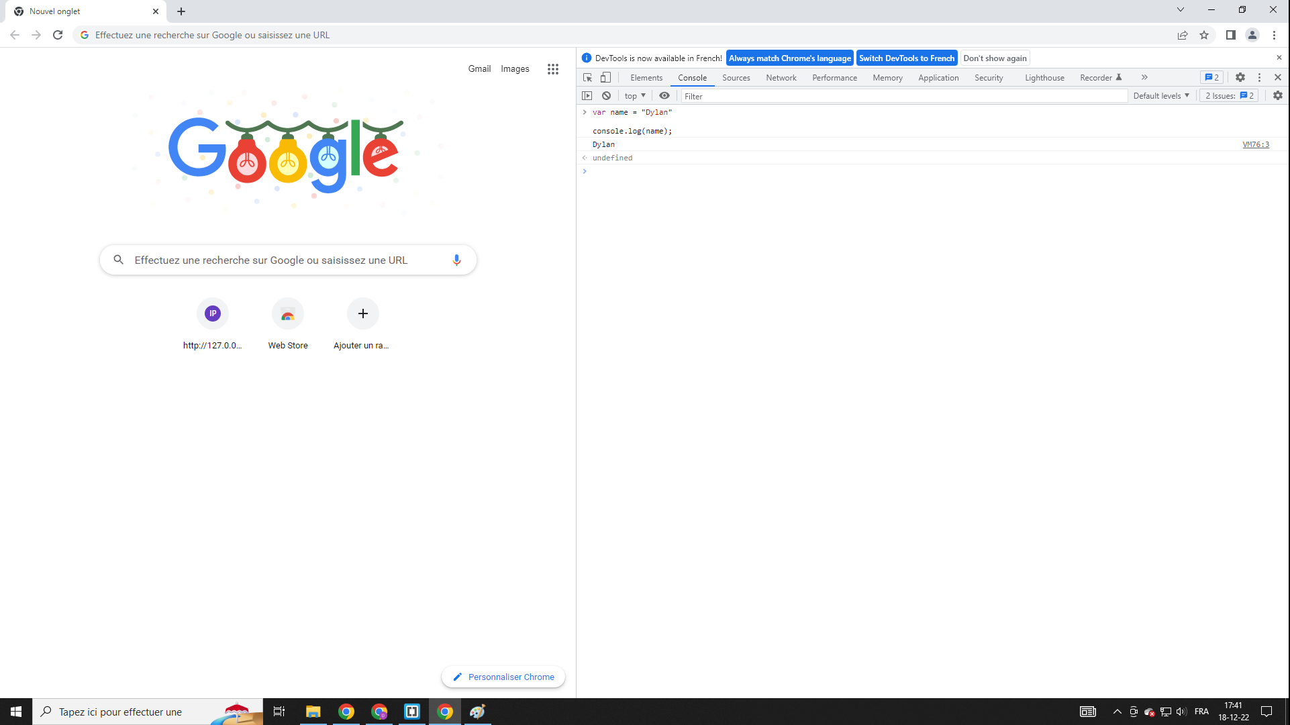Switch to the Network tab
The width and height of the screenshot is (1290, 725).
click(x=781, y=78)
